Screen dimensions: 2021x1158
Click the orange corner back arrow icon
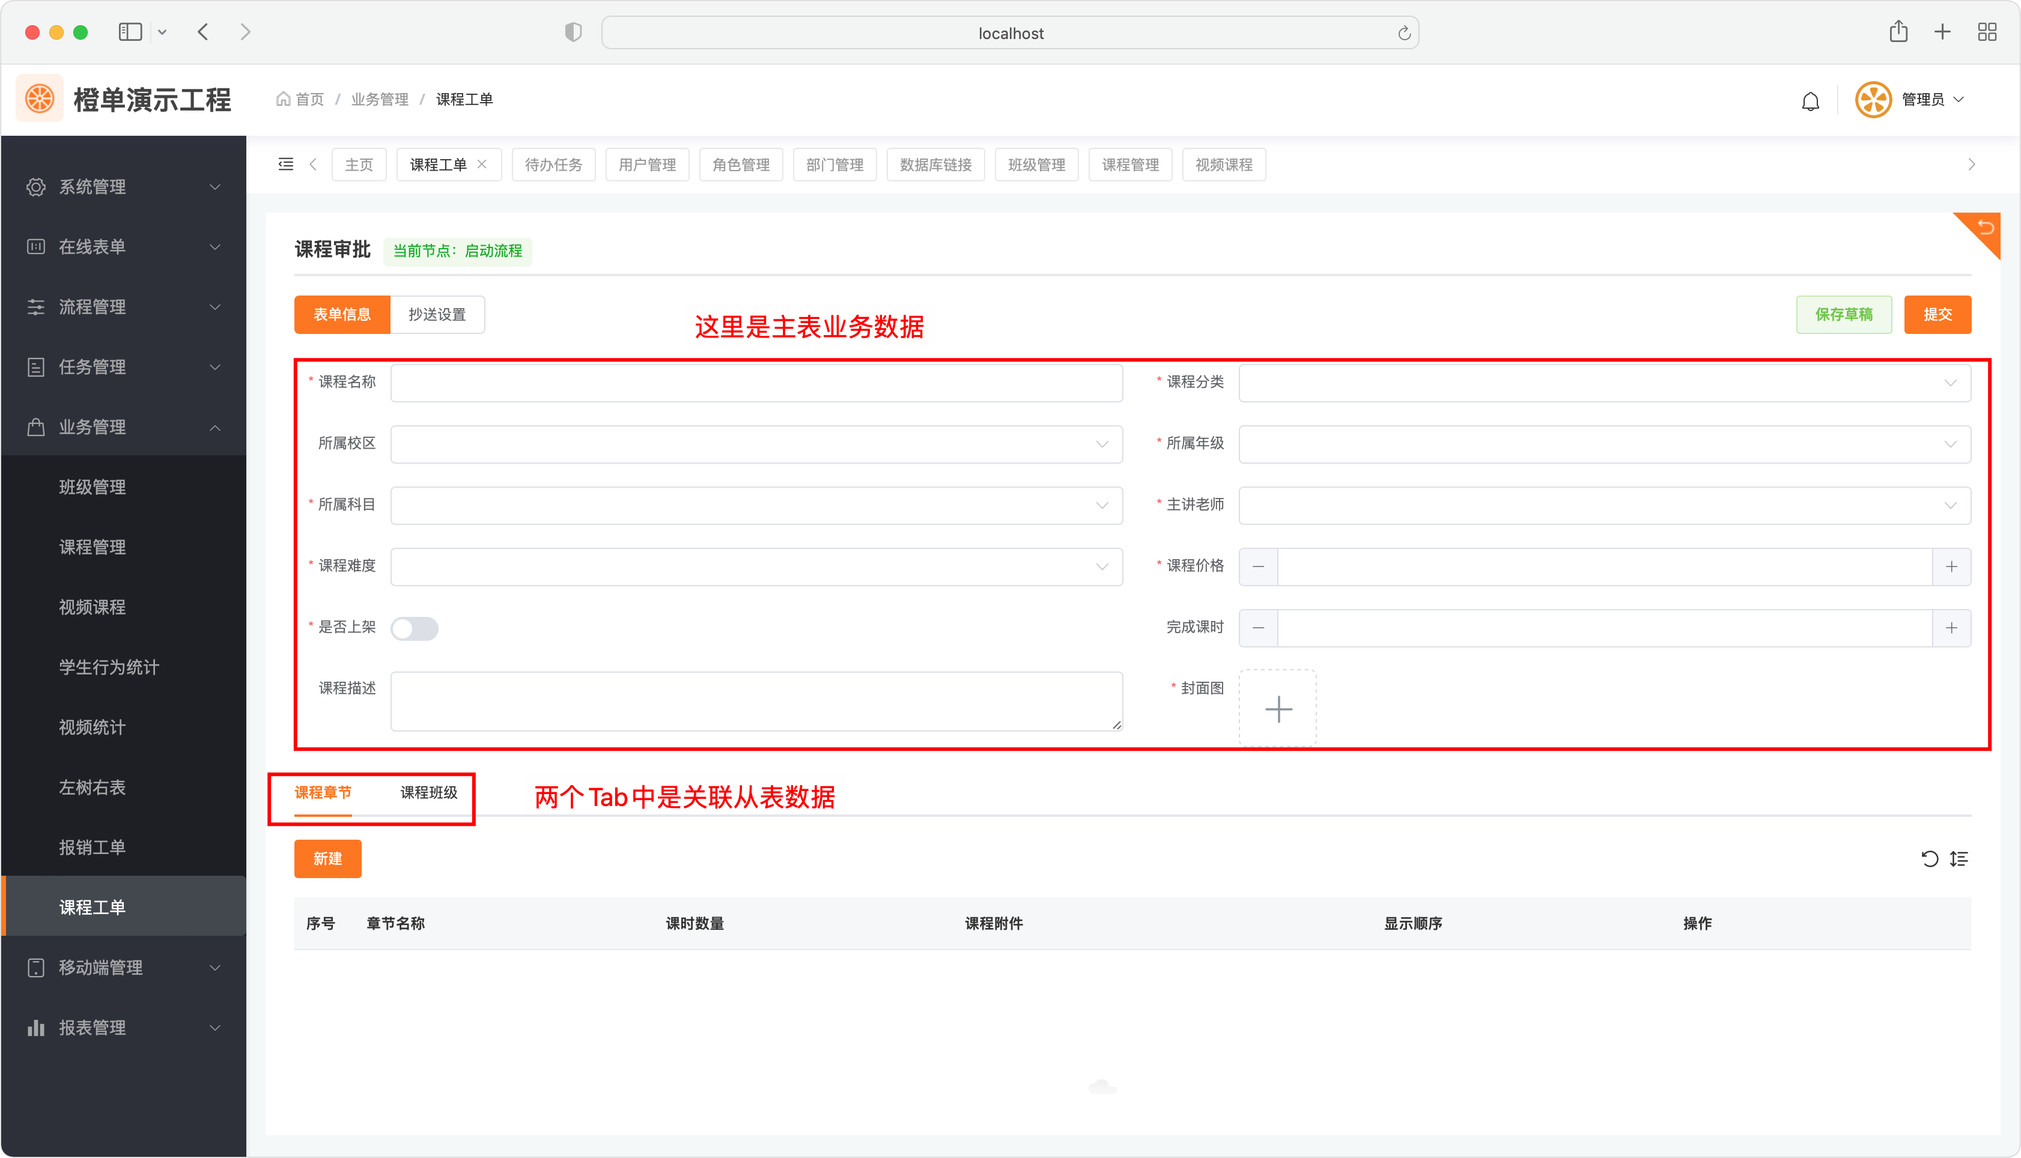(1985, 228)
